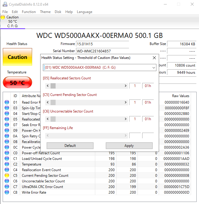The image size is (199, 204).
Task: Click the Power-off Retract Count attribute name
Action: 41,153
